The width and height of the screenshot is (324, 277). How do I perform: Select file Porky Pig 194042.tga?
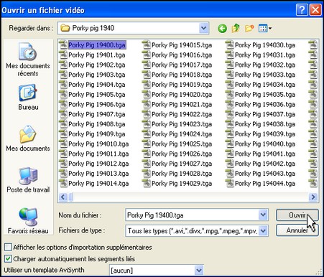pyautogui.click(x=265, y=164)
